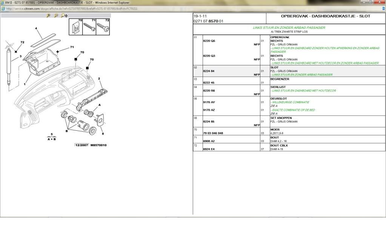
Task: Click part number 8220 Q5
Action: pyautogui.click(x=209, y=41)
